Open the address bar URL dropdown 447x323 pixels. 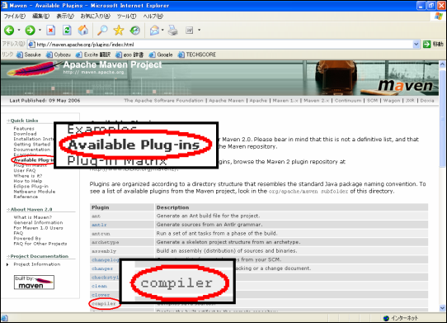(x=416, y=45)
